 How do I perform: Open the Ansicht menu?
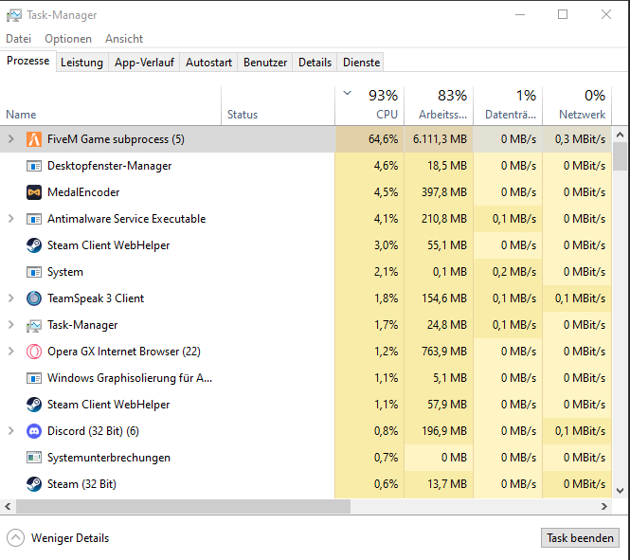tap(124, 39)
